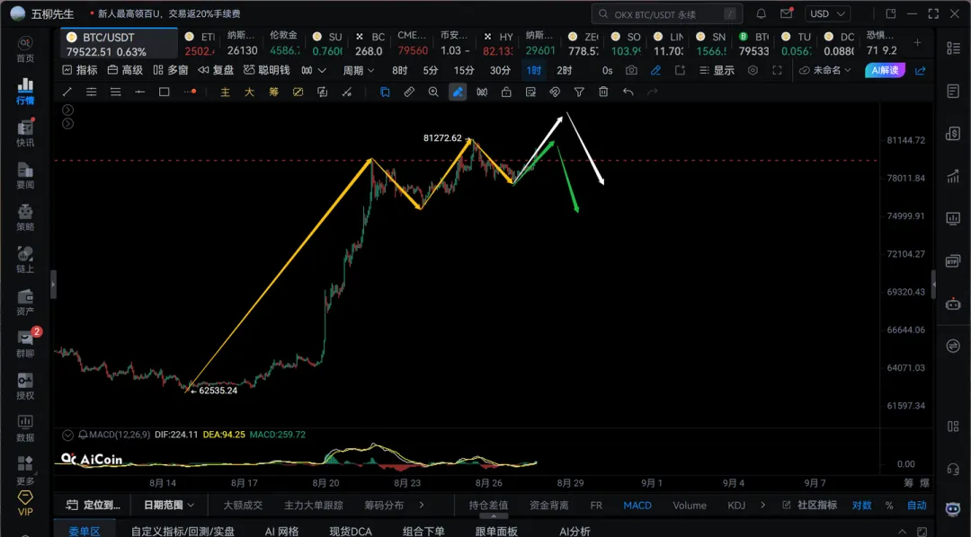Click the undo arrow icon

pyautogui.click(x=628, y=92)
